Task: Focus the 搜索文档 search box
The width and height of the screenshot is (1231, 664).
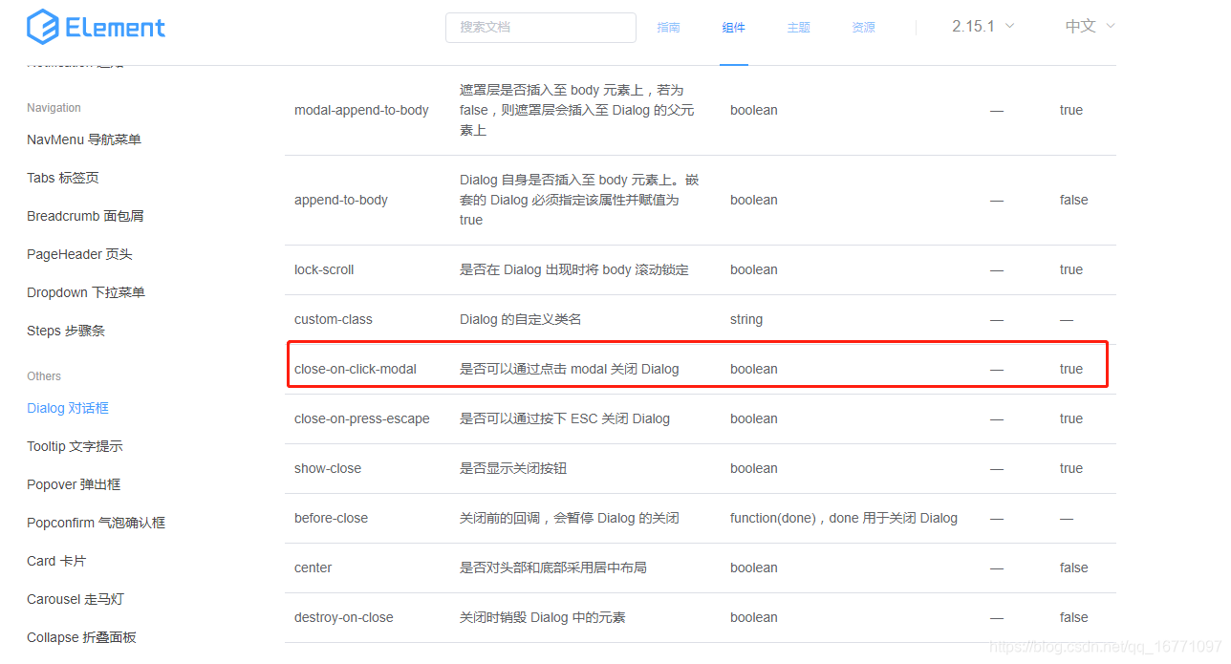Action: pos(540,28)
